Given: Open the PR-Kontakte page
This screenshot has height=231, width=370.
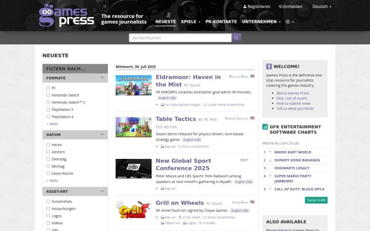Looking at the screenshot, I should coord(221,22).
